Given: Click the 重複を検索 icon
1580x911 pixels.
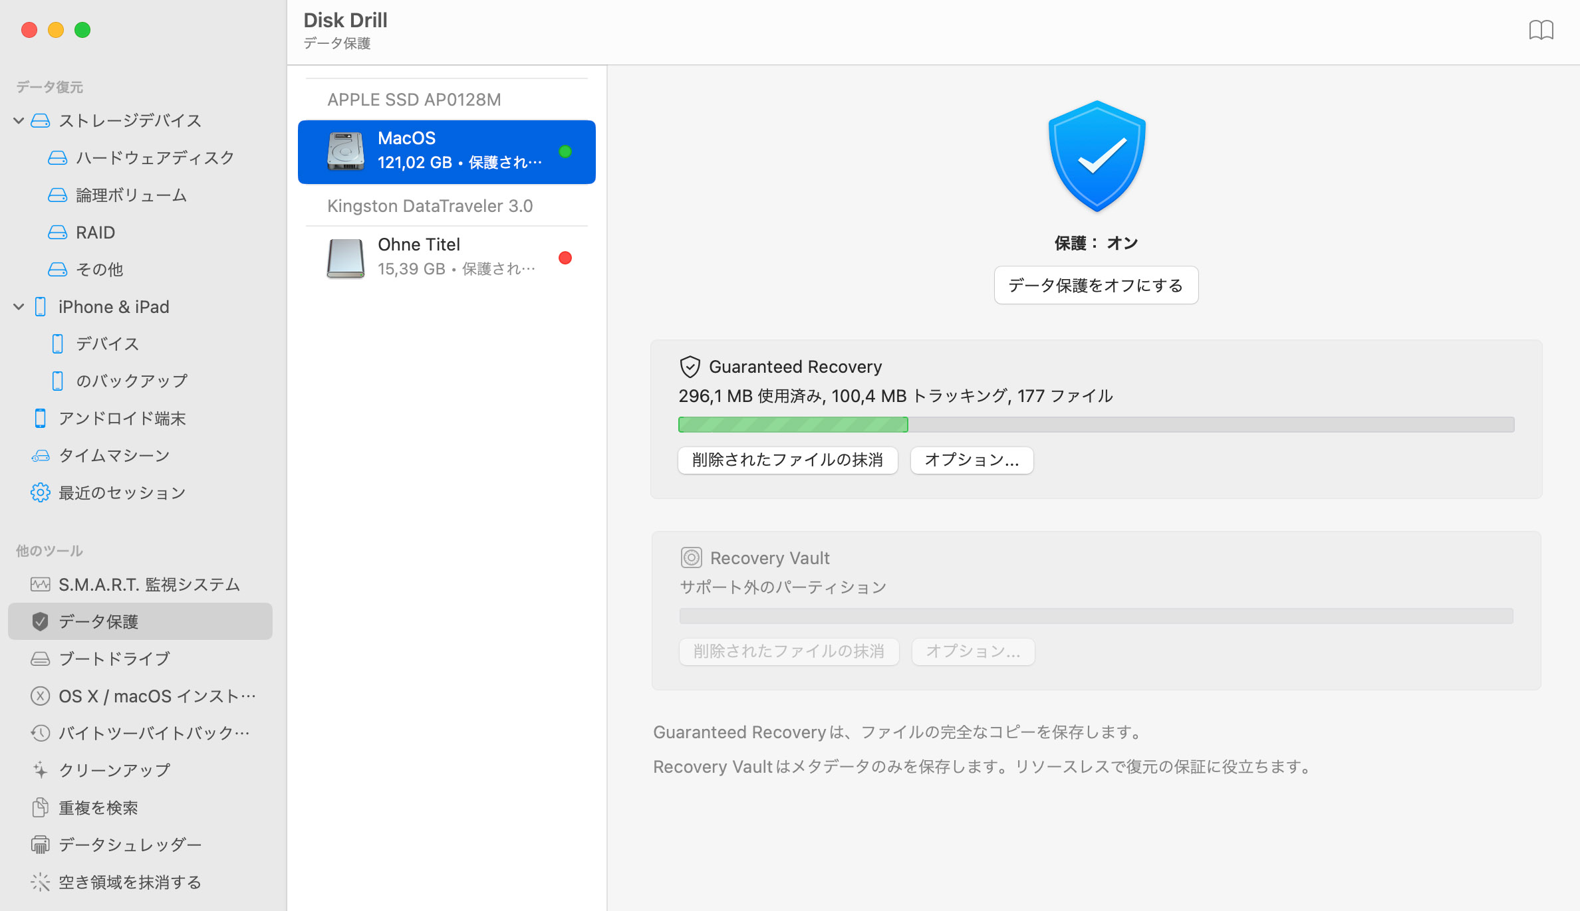Looking at the screenshot, I should click(x=39, y=807).
